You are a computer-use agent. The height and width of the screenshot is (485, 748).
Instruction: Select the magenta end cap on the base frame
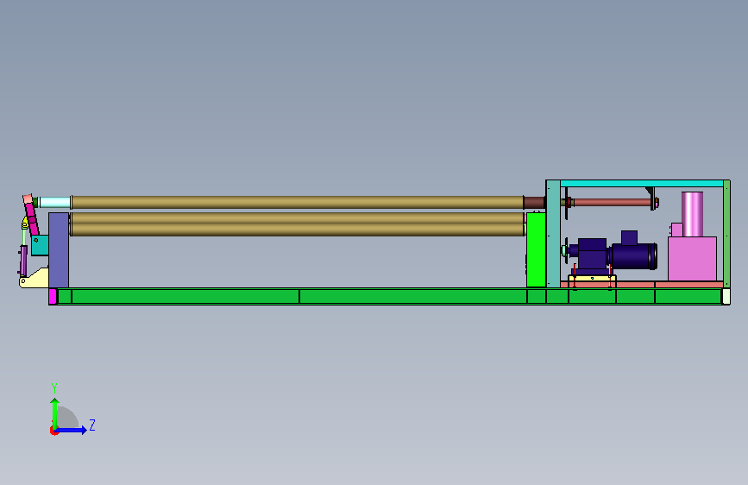(x=53, y=297)
